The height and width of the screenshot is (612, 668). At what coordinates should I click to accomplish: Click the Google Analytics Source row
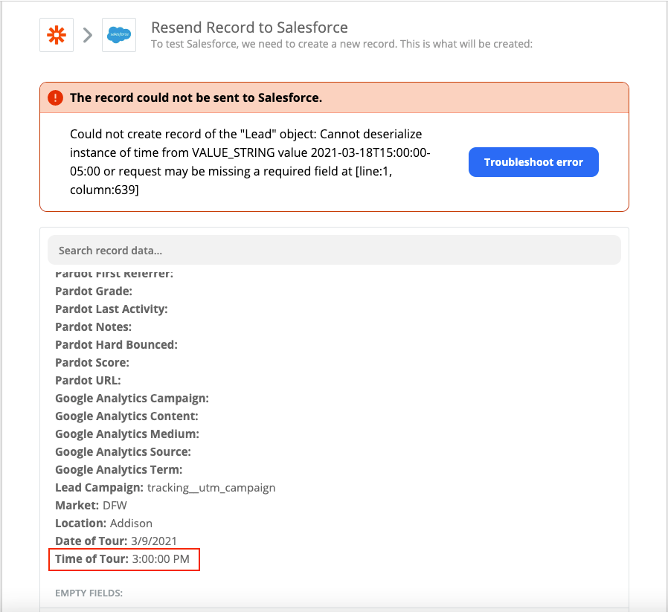click(123, 452)
